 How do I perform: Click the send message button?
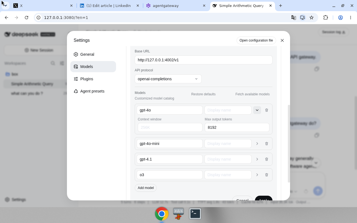coord(318,191)
